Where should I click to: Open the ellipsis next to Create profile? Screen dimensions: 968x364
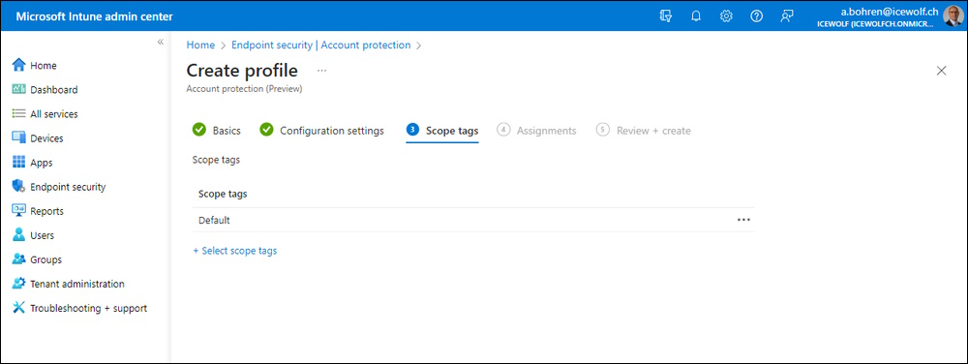(321, 71)
